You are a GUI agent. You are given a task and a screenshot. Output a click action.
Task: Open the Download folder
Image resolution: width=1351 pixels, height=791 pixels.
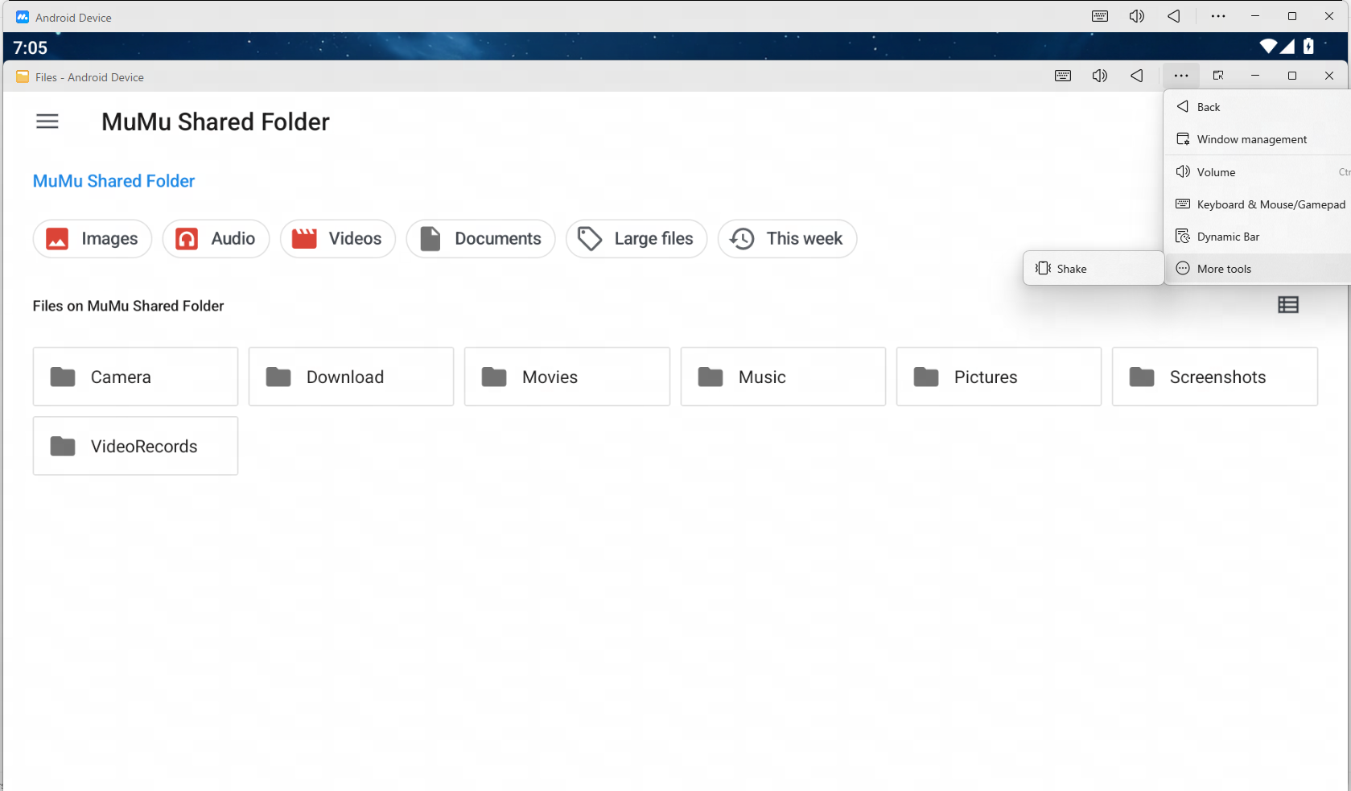(351, 377)
